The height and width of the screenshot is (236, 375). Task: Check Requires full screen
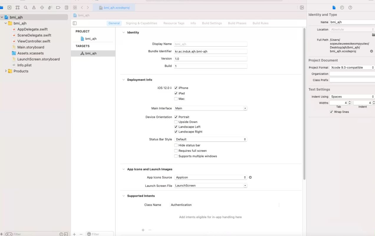pyautogui.click(x=176, y=151)
